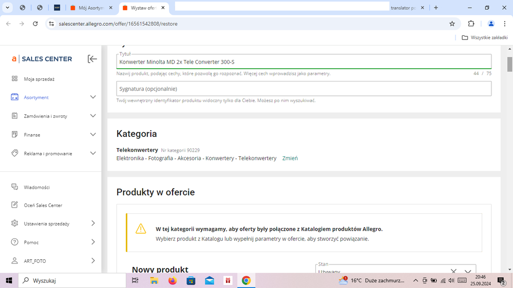This screenshot has width=513, height=288.
Task: Click the yellow warning triangle icon
Action: 141,229
